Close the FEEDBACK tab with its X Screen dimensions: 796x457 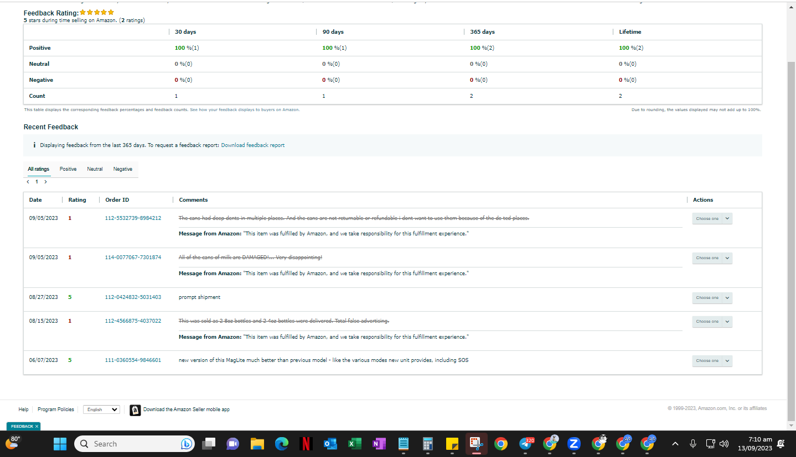click(37, 427)
